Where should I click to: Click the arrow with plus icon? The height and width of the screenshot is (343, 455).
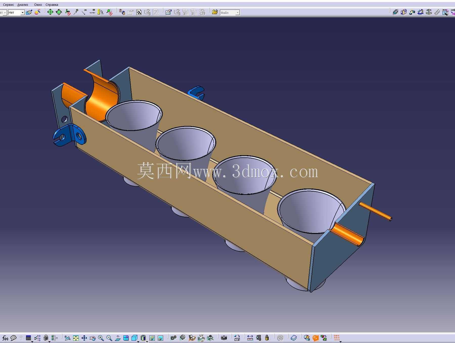tap(76, 12)
